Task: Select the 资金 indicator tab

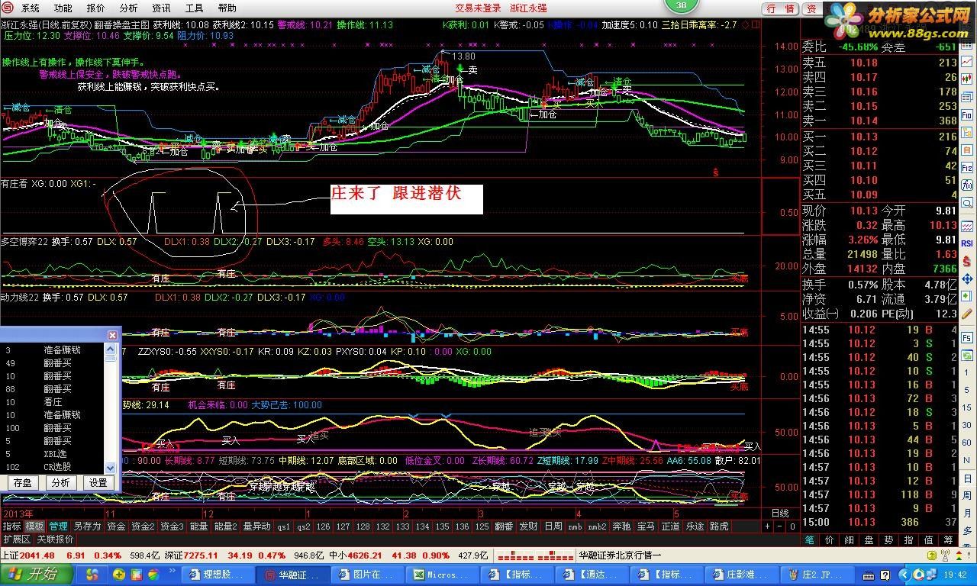Action: 115,526
